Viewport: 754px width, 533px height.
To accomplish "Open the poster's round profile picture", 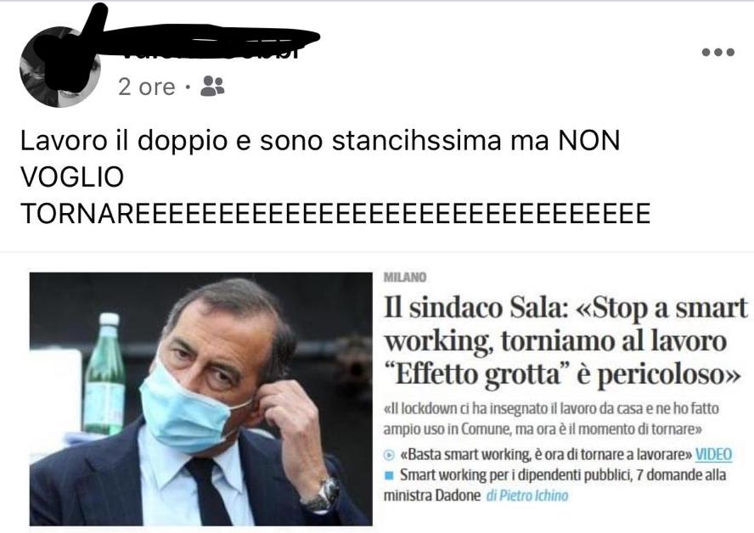I will tap(60, 67).
